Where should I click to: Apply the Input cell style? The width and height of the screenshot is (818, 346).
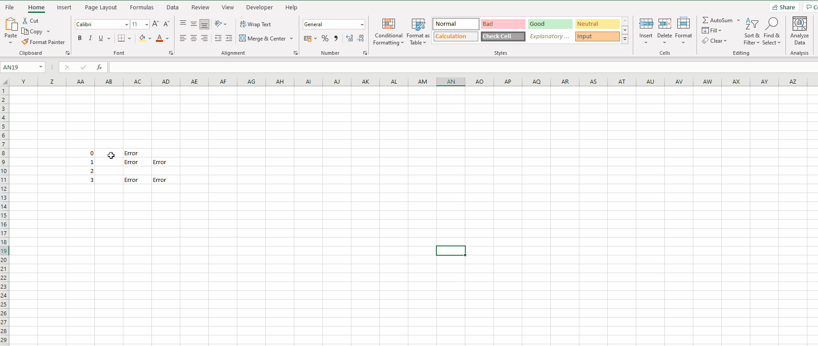[x=597, y=36]
